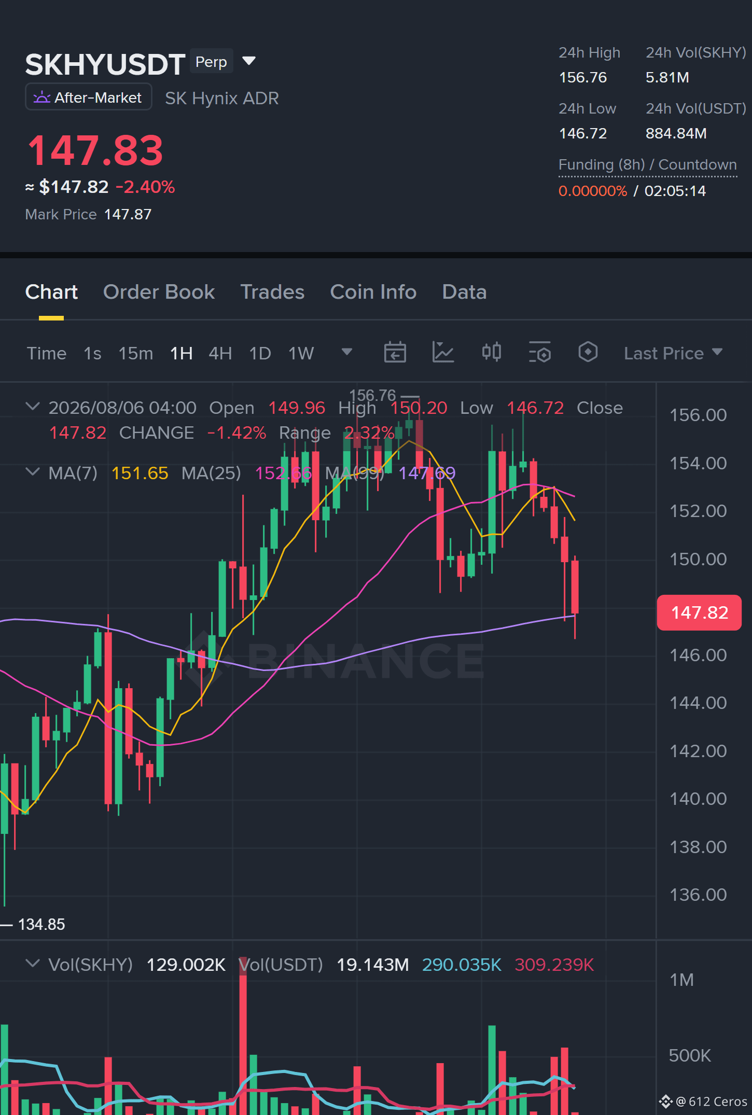The image size is (752, 1115).
Task: Tap the Mark Price value 147.87
Action: pos(128,214)
